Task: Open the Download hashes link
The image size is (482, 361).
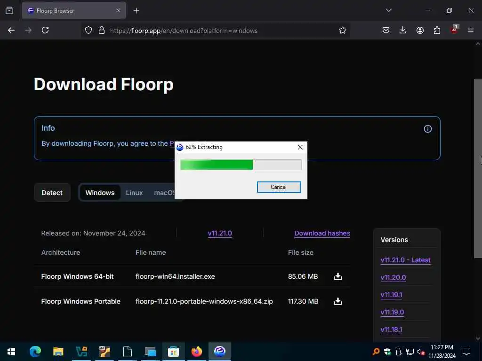Action: 322,233
